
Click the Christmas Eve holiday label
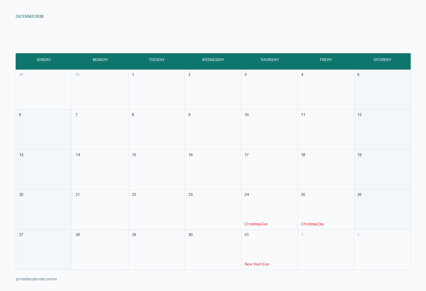(x=256, y=224)
